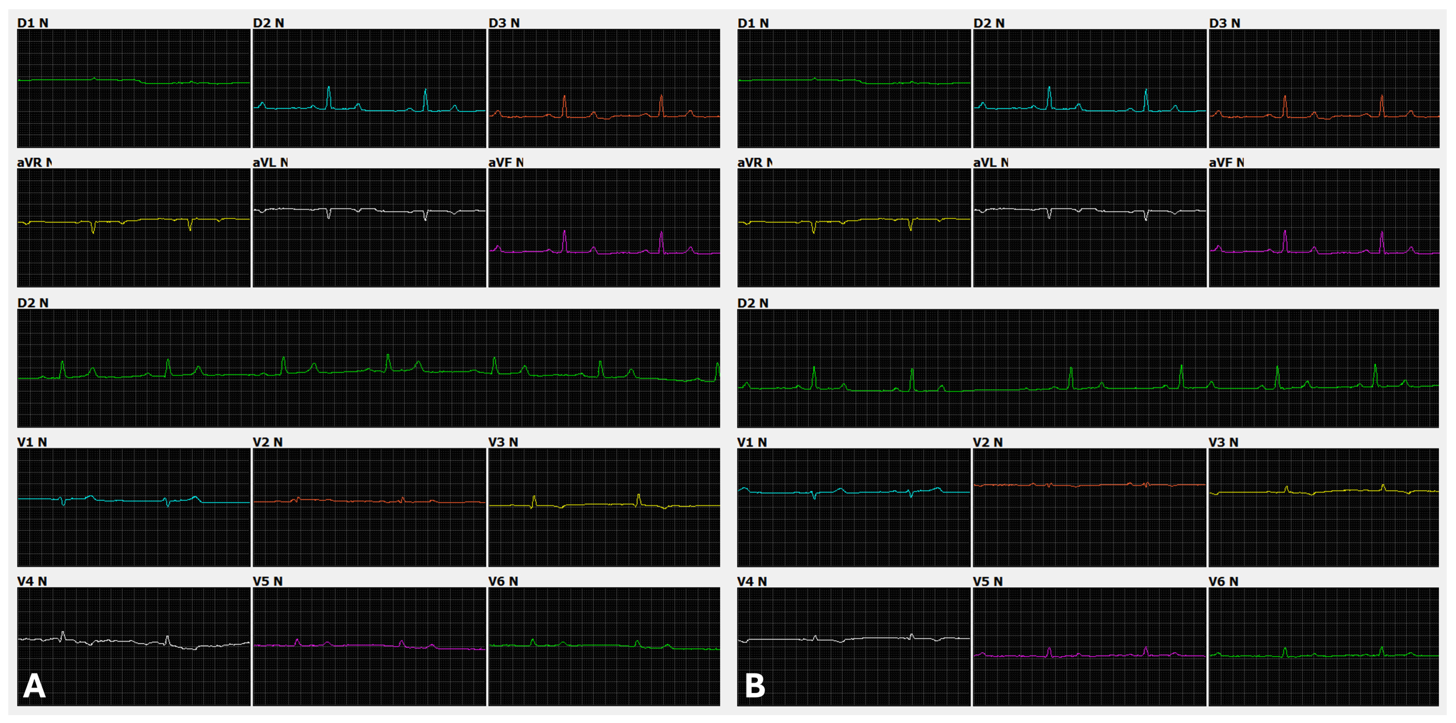Click the "D1 N" label in panel A
This screenshot has width=1456, height=723.
point(33,23)
